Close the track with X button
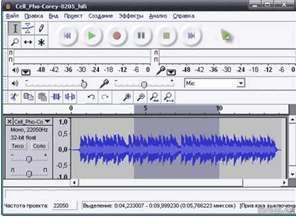Screen dimensions: 296x217 click(9, 121)
